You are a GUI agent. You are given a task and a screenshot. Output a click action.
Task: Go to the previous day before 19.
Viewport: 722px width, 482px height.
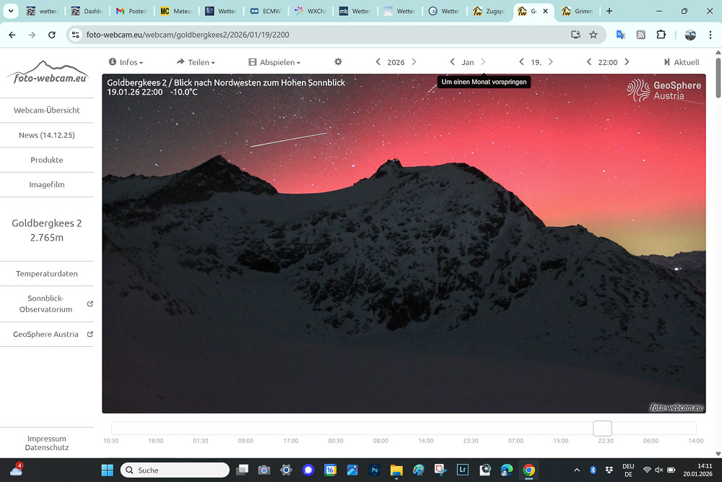click(x=521, y=62)
